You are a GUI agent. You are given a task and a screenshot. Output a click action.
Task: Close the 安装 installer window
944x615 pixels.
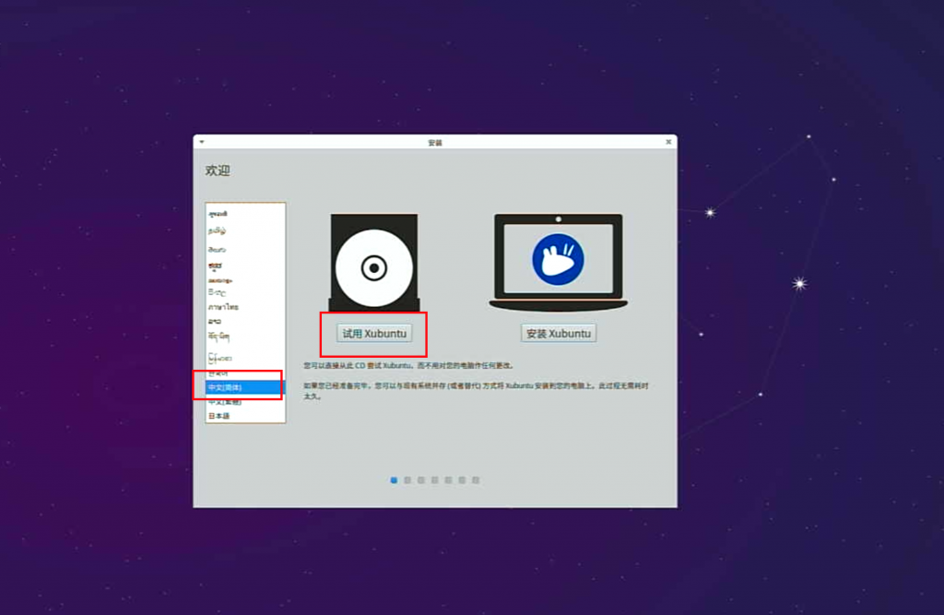pos(668,142)
